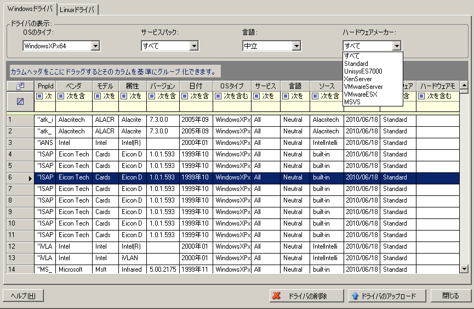Image resolution: width=474 pixels, height=309 pixels.
Task: Switch to the Linuxドライバ tab
Action: (x=77, y=10)
